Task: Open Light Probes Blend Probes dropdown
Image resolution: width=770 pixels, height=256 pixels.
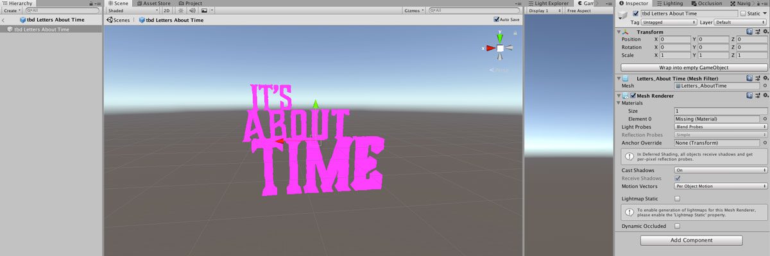Action: [x=721, y=127]
